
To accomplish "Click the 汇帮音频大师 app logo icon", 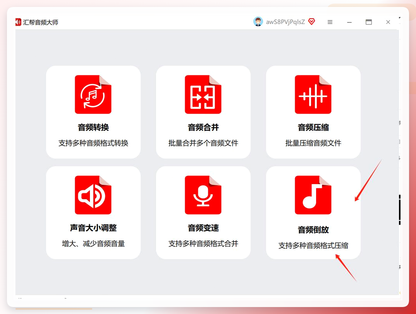I will [x=18, y=22].
